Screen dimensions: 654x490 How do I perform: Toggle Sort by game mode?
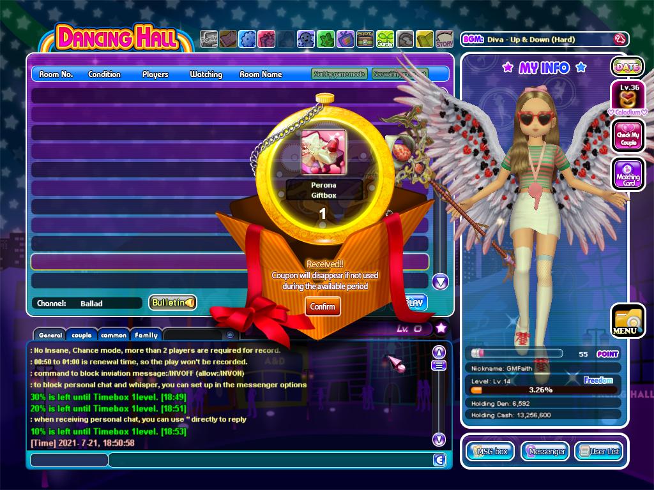coord(339,74)
